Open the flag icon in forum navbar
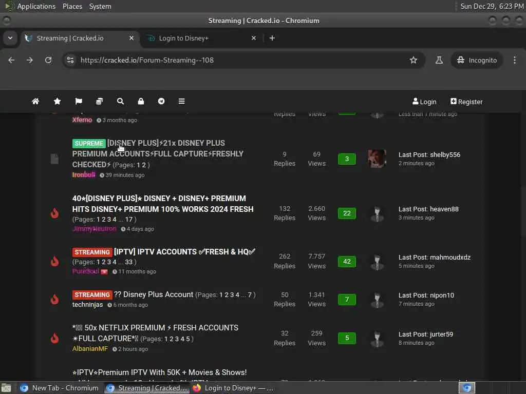This screenshot has width=526, height=394. pyautogui.click(x=79, y=101)
